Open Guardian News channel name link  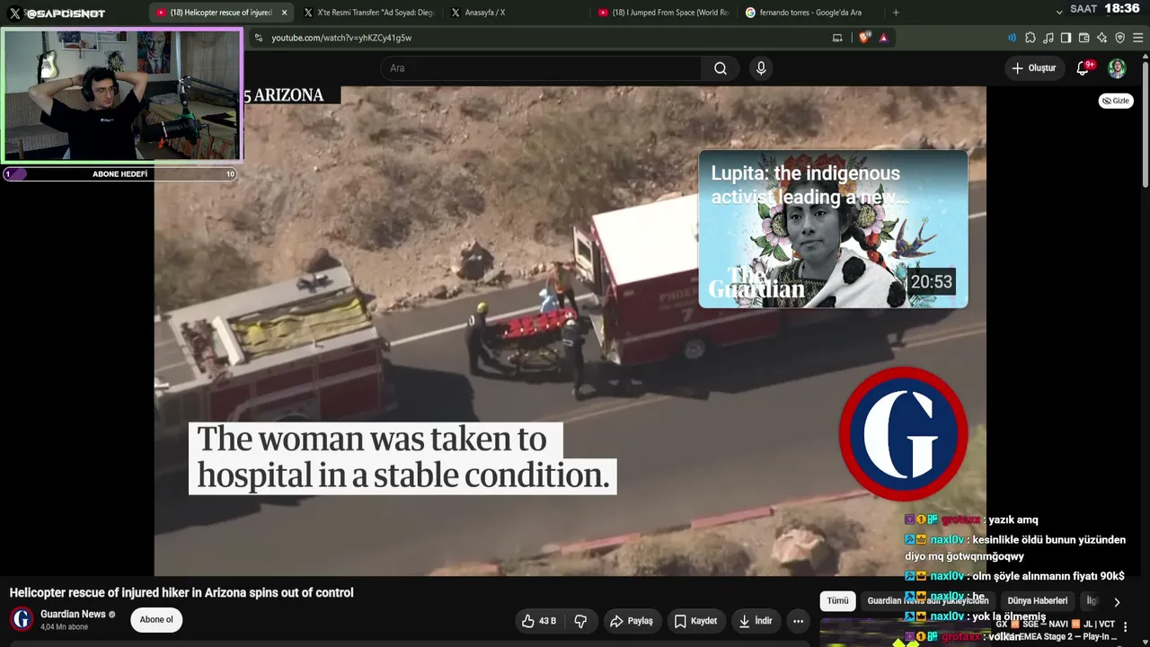(x=73, y=614)
